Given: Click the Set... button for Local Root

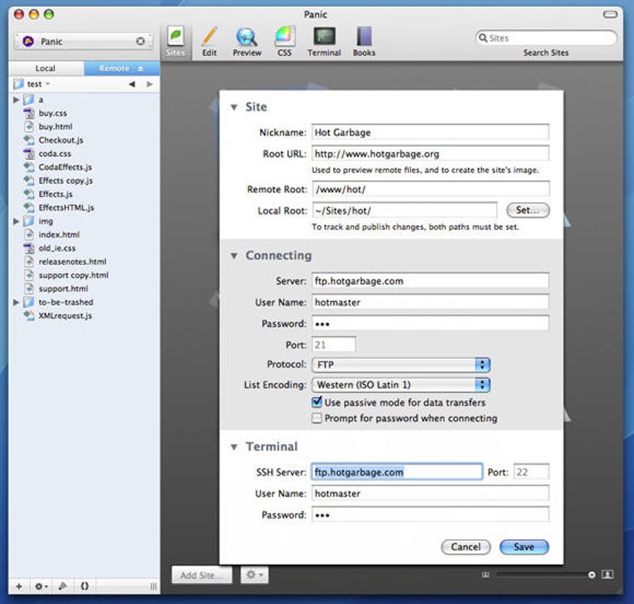Looking at the screenshot, I should coord(528,210).
